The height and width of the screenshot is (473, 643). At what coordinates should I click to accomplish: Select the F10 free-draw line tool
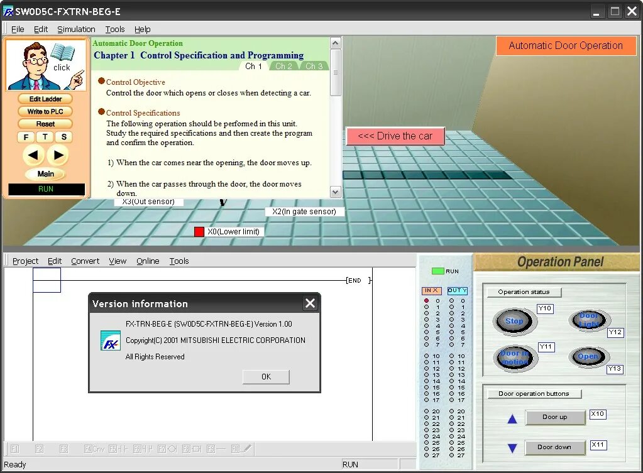pyautogui.click(x=241, y=449)
